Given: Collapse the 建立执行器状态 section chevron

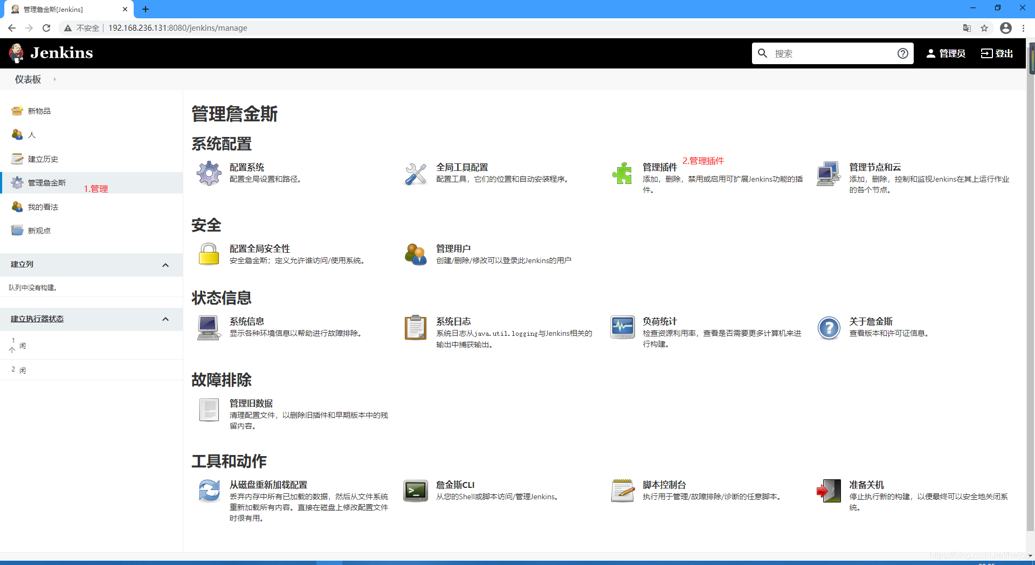Looking at the screenshot, I should click(165, 319).
